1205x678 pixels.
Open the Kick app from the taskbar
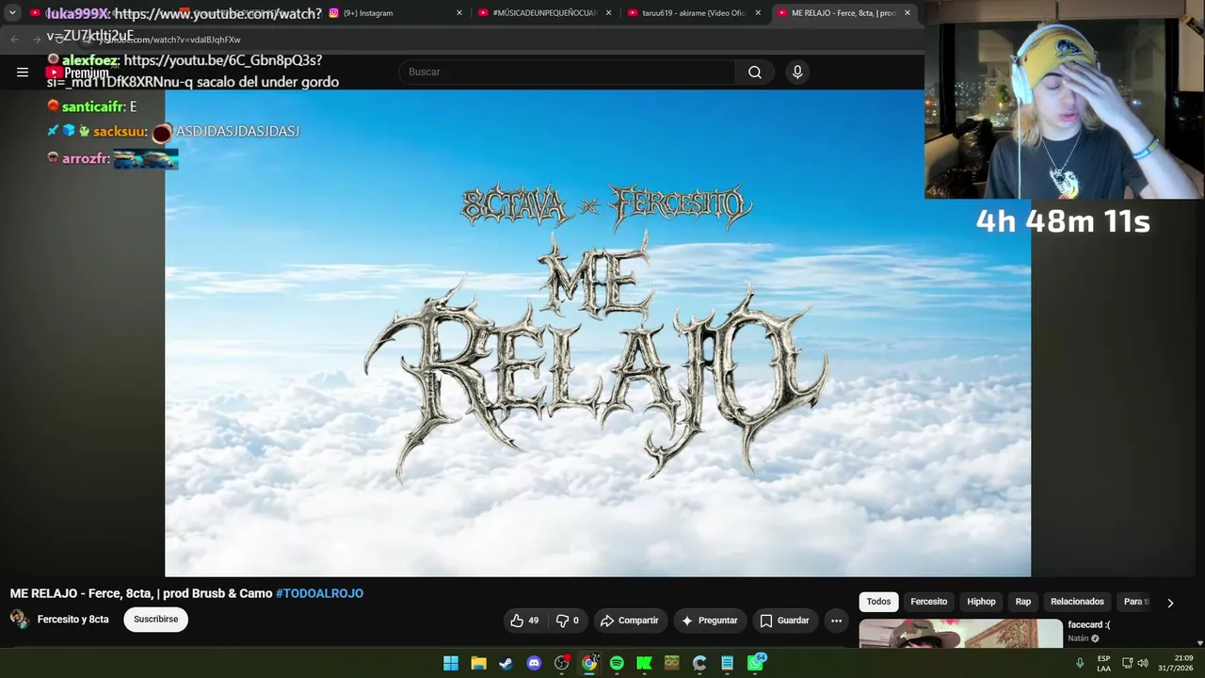tap(644, 663)
